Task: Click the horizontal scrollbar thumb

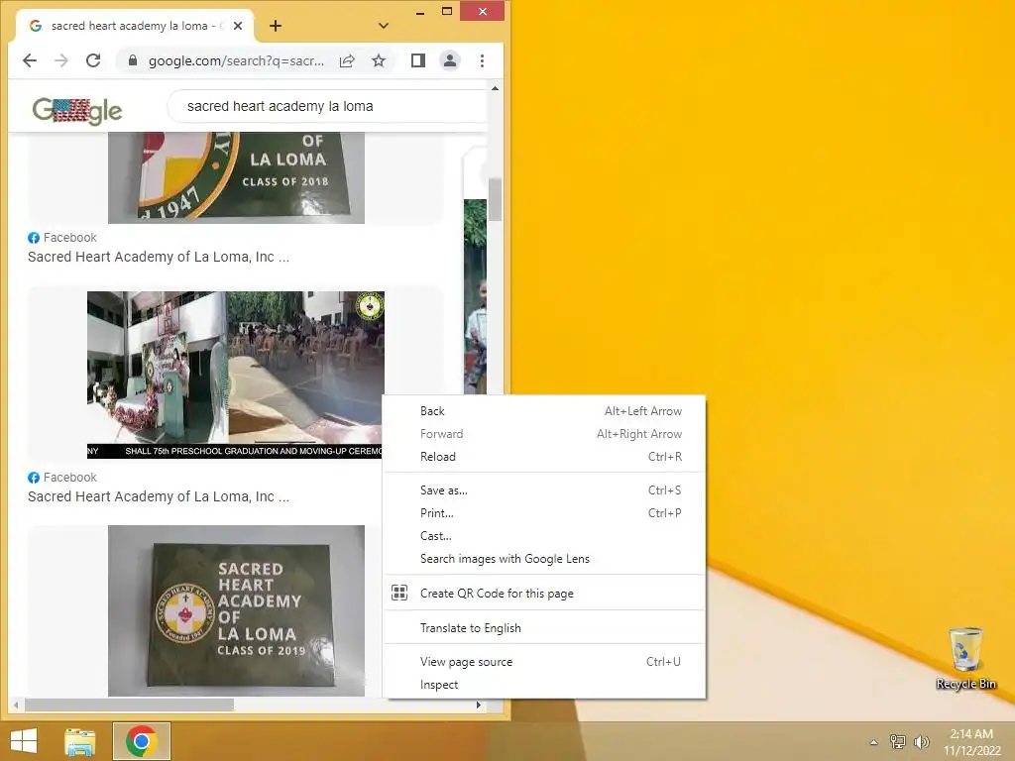Action: (129, 705)
